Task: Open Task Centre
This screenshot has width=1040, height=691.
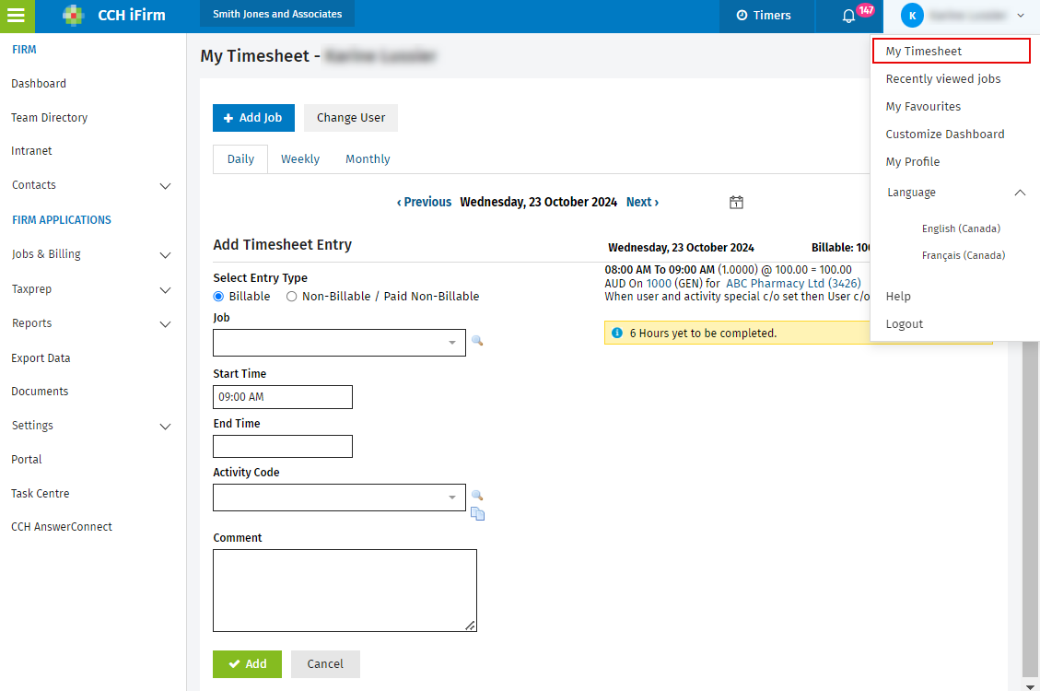Action: pyautogui.click(x=41, y=494)
